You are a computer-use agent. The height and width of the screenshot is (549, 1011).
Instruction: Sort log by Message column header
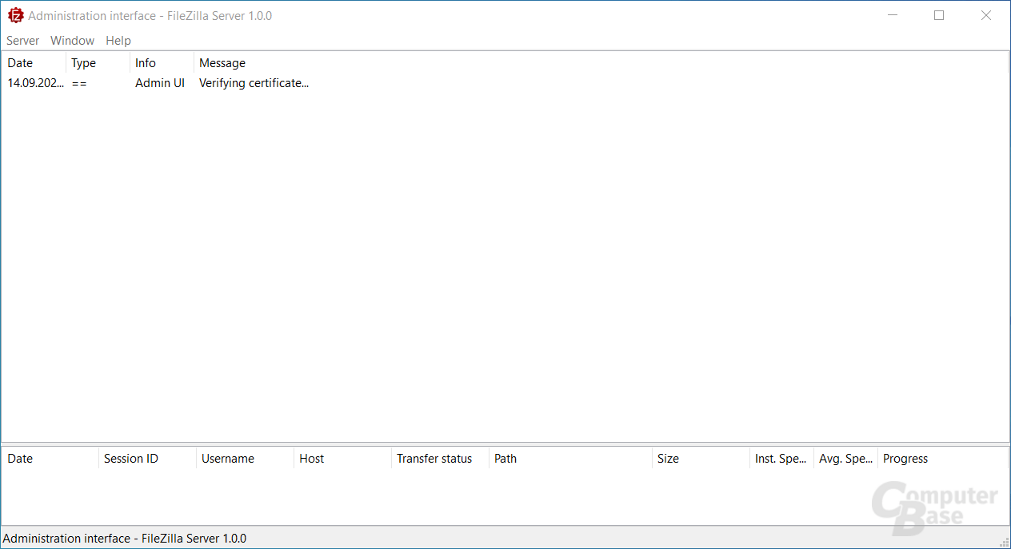point(600,63)
